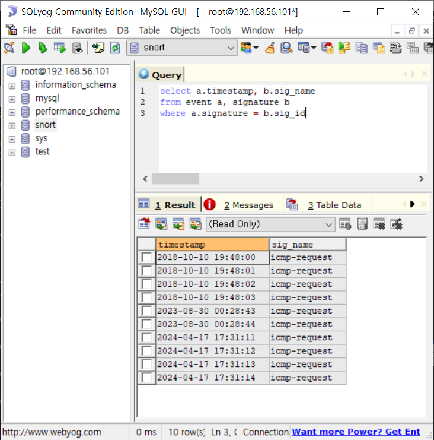Click the first copy-rows icon in result toolbar

coord(161,224)
